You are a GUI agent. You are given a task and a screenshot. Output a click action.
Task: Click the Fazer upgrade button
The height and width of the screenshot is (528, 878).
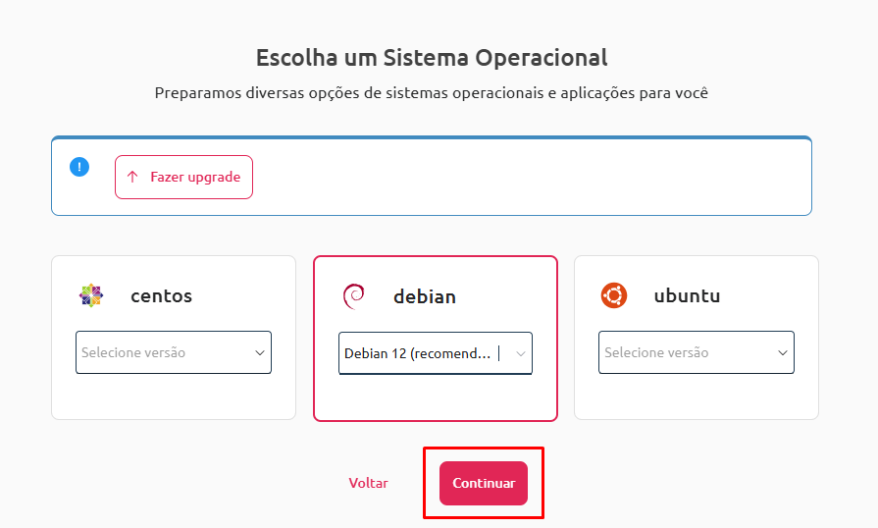(x=183, y=177)
